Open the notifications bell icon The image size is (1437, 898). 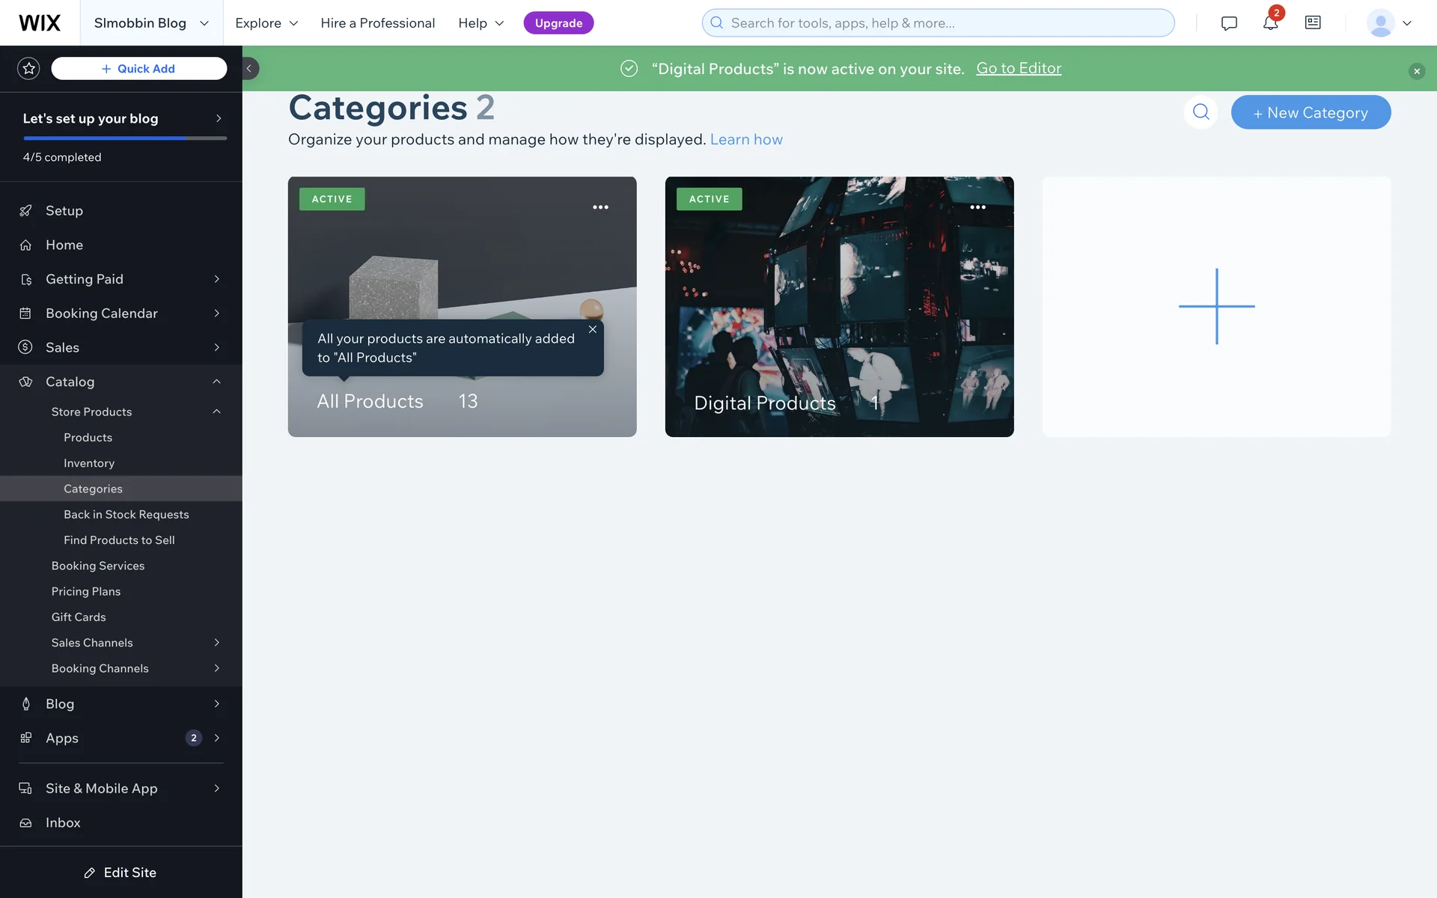click(1270, 23)
